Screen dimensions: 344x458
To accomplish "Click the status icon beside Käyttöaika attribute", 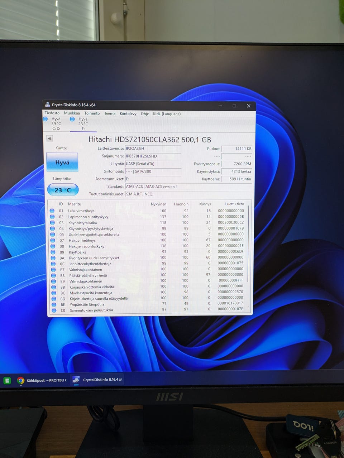I will (52, 252).
